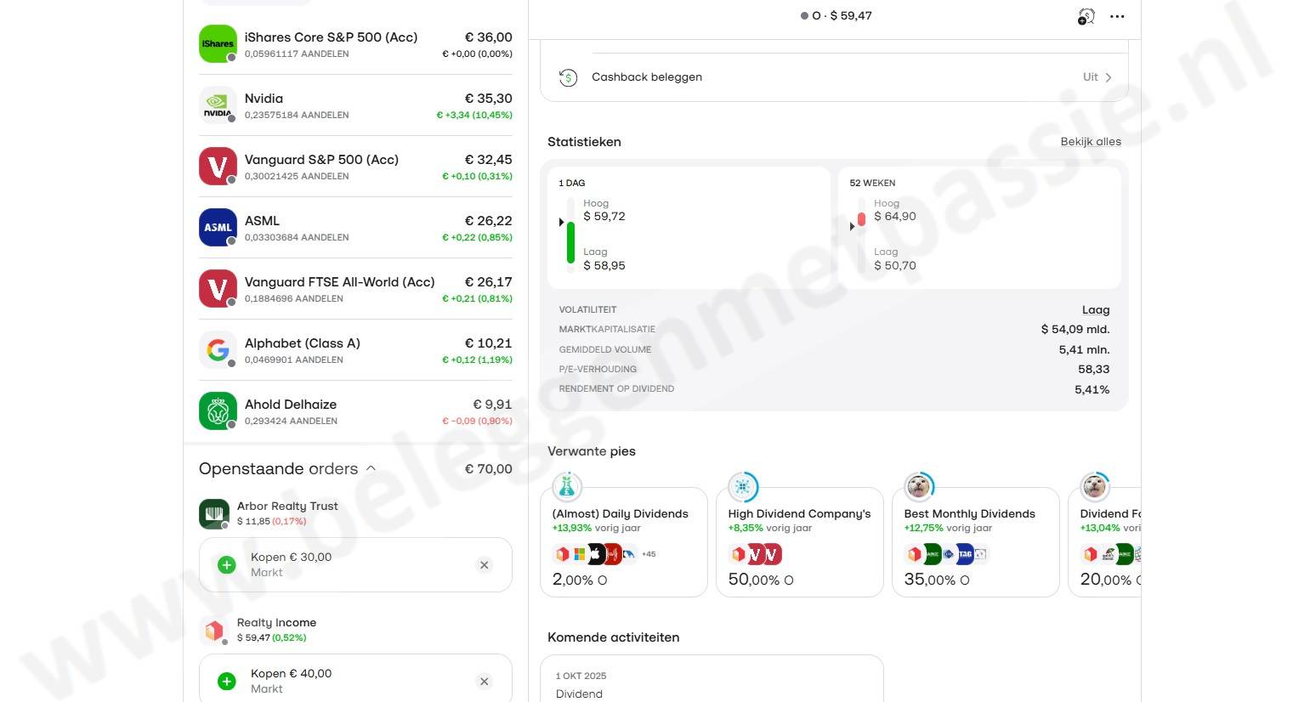
Task: Click the Nvidia stock logo icon
Action: click(x=218, y=105)
